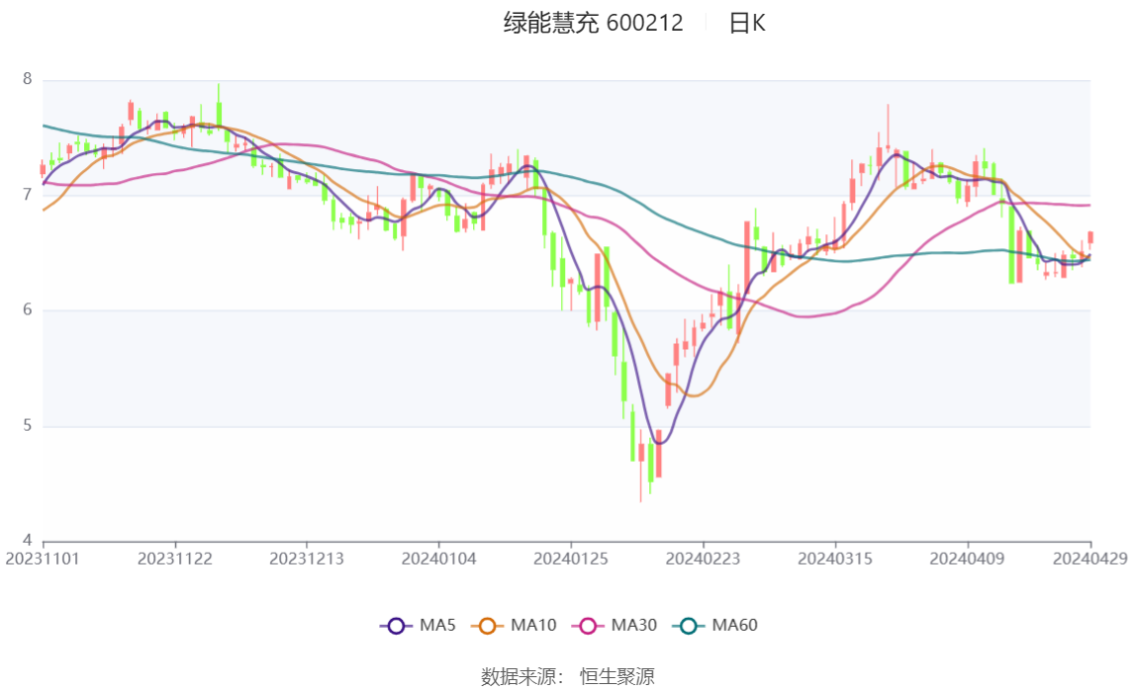Click the 20240429 date axis label

pyautogui.click(x=1090, y=559)
